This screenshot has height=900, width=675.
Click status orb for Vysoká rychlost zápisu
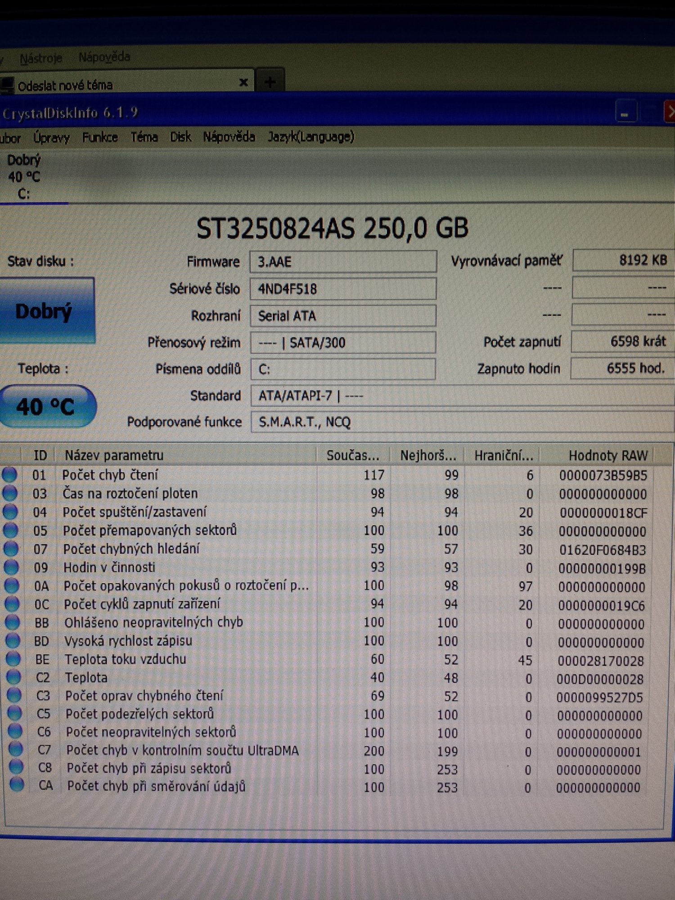13,641
